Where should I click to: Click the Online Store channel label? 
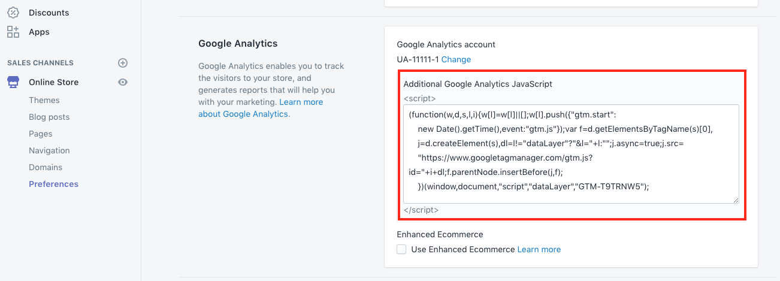tap(53, 82)
